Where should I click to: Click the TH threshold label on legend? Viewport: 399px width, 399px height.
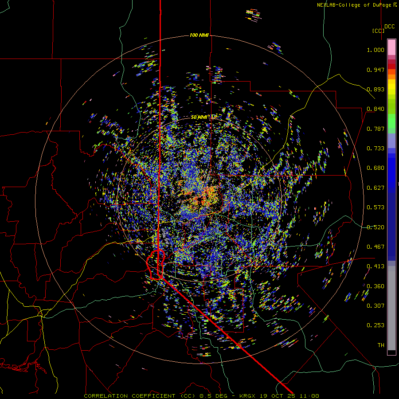[x=381, y=345]
